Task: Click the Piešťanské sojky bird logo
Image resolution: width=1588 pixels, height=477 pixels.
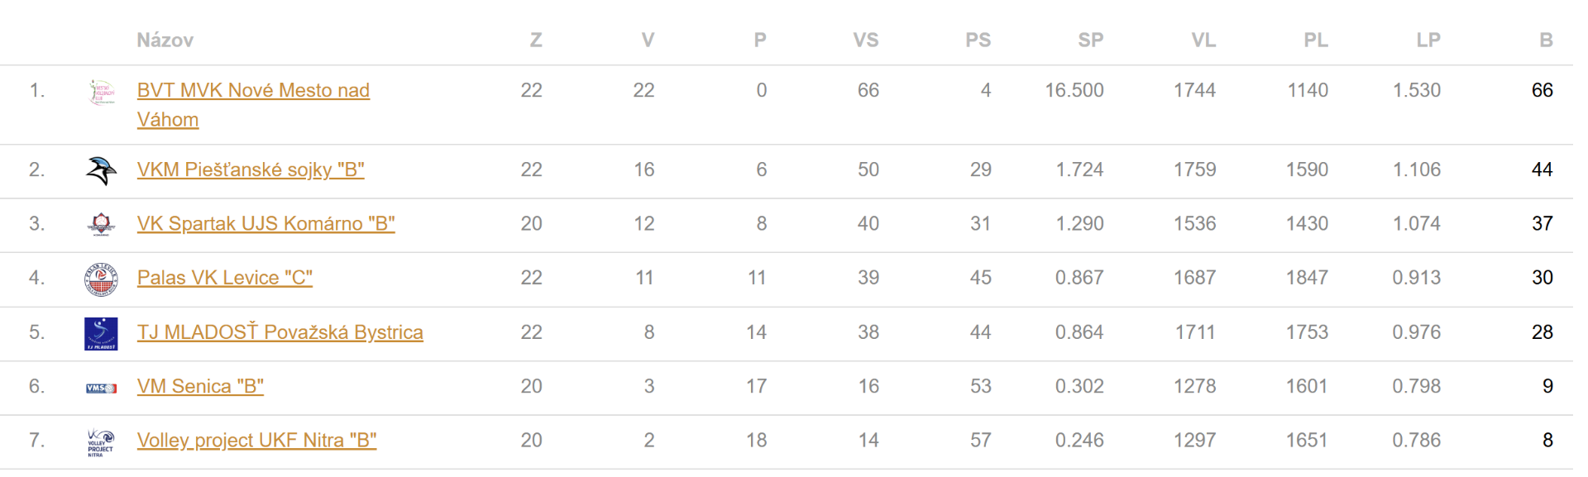Action: (101, 170)
